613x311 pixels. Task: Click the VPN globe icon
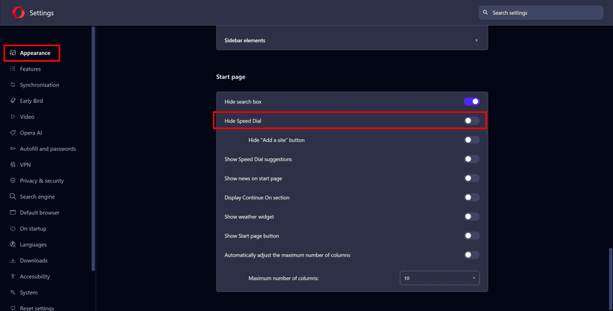(13, 165)
